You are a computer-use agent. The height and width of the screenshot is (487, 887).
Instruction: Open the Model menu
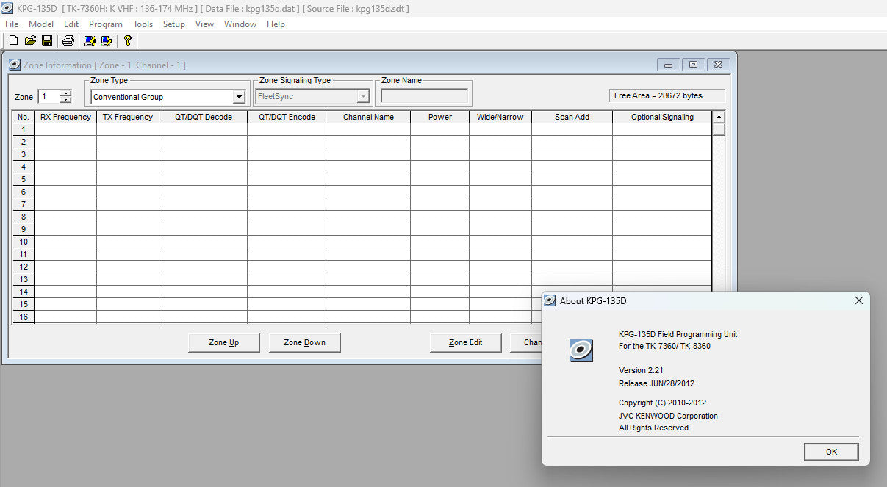(x=41, y=24)
